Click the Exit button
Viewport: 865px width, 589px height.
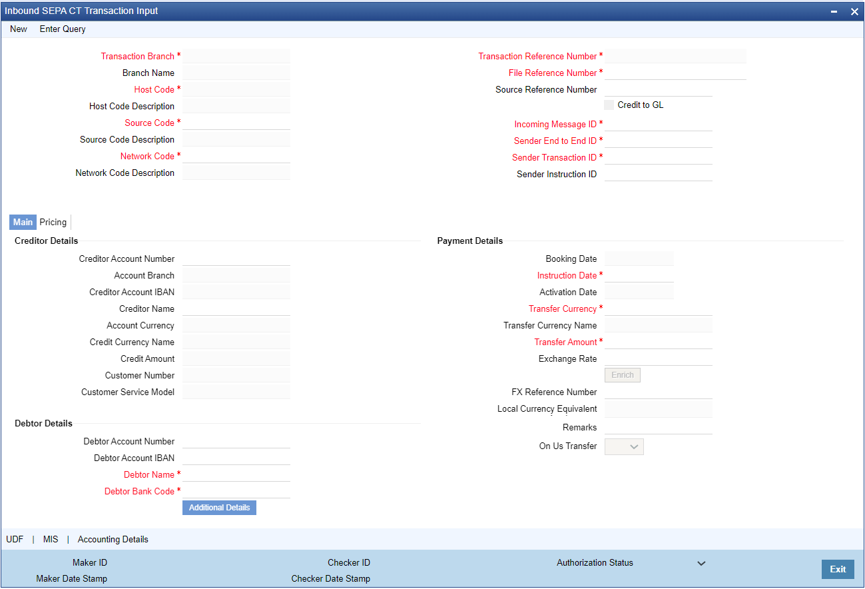[838, 569]
